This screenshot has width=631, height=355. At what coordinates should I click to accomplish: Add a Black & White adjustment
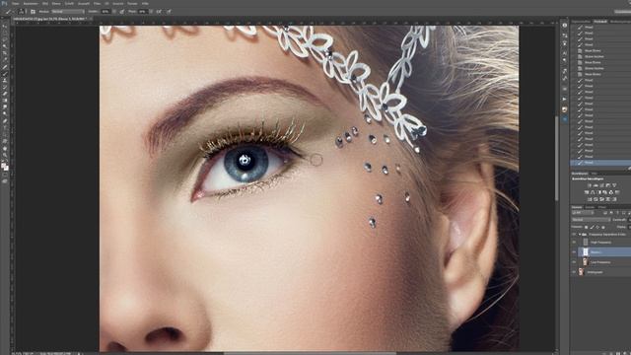[x=598, y=192]
